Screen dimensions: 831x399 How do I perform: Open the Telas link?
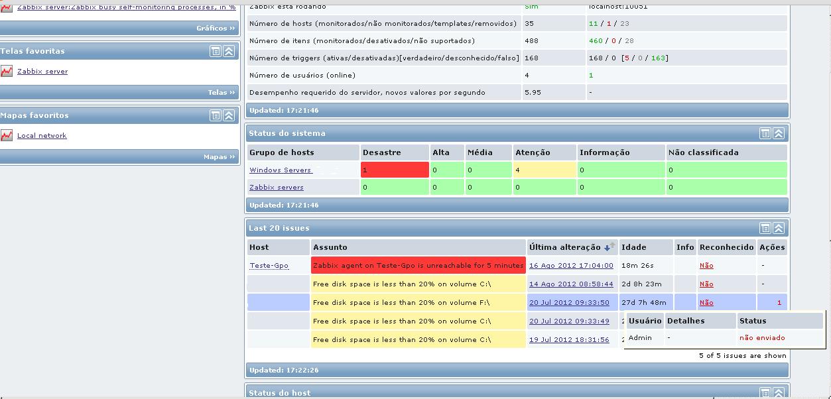point(222,92)
